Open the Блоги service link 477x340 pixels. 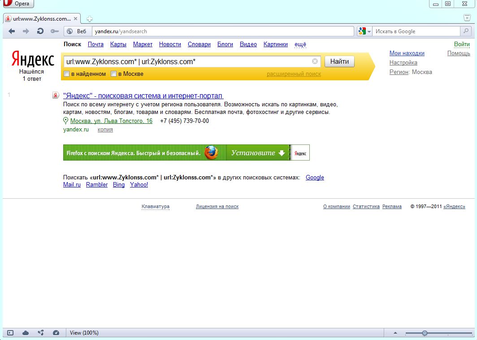[225, 44]
